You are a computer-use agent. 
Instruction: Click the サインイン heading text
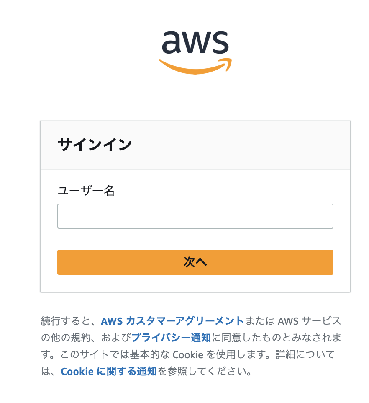95,145
